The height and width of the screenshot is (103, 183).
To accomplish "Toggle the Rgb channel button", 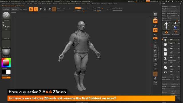I will (x=64, y=8).
